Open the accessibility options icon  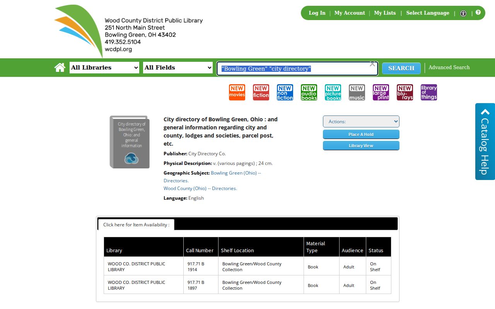pos(463,13)
